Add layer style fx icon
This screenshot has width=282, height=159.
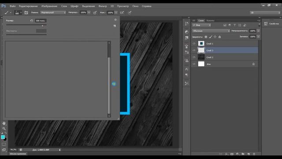pos(226,154)
